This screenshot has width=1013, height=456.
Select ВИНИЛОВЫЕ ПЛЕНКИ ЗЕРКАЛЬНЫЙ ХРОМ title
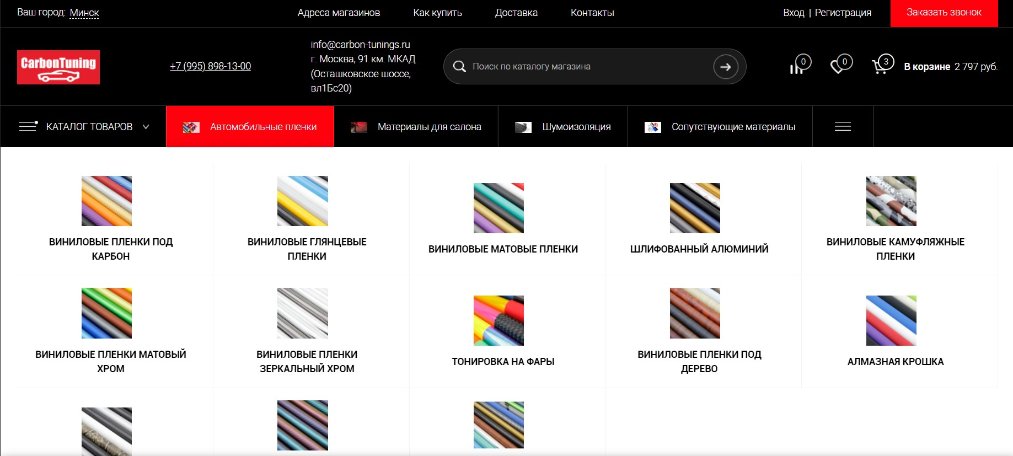(x=307, y=362)
